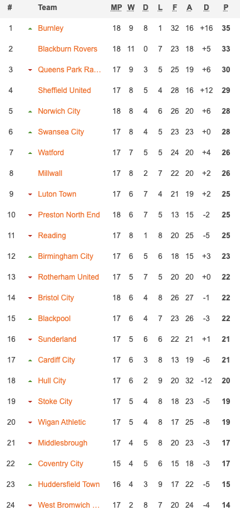240x514 pixels.
Task: Select the MP column header
Action: 116,8
